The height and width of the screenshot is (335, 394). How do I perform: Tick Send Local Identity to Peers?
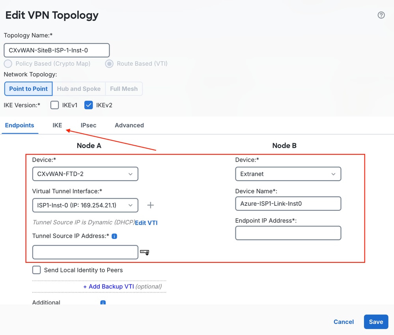tap(36, 270)
